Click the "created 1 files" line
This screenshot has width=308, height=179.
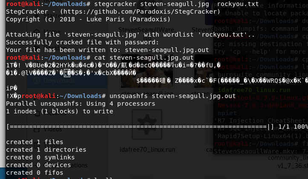[35, 142]
